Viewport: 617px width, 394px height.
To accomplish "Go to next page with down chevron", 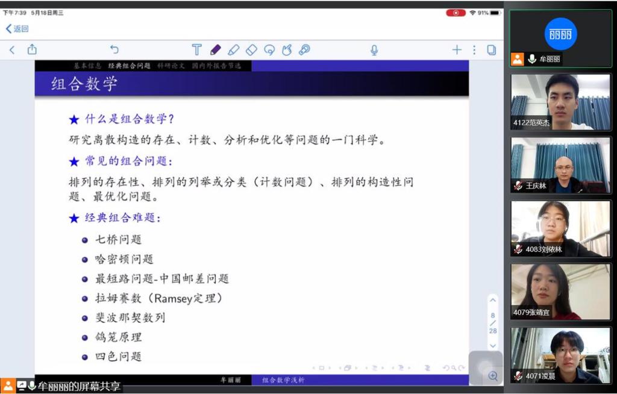I will point(493,345).
